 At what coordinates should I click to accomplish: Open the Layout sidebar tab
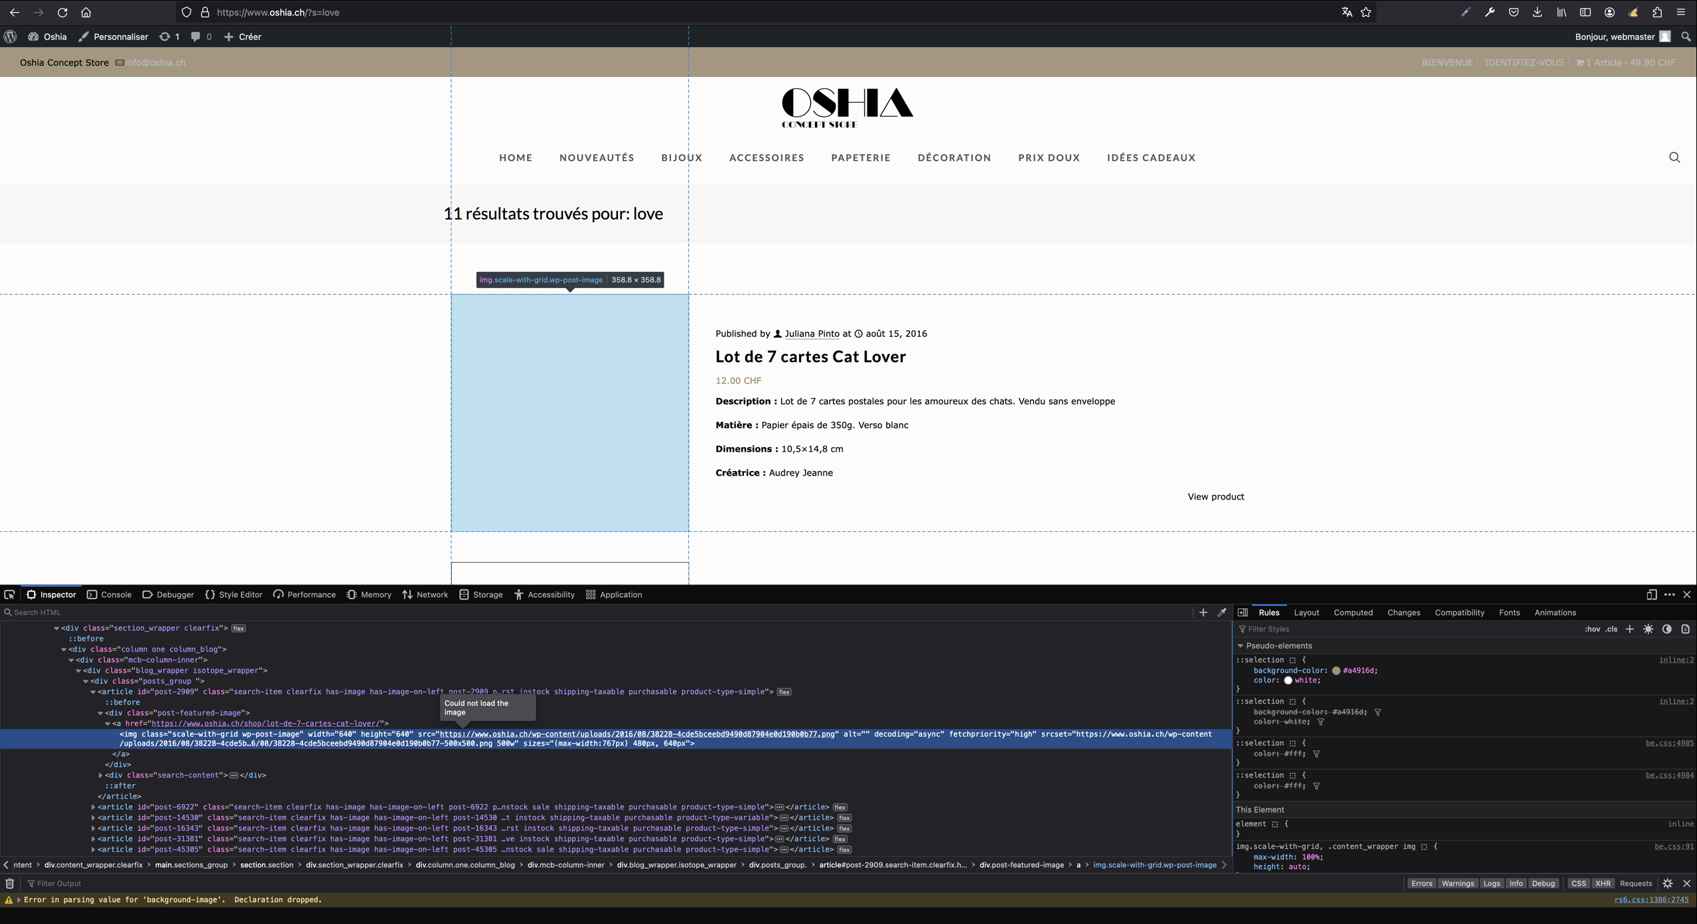(1306, 612)
